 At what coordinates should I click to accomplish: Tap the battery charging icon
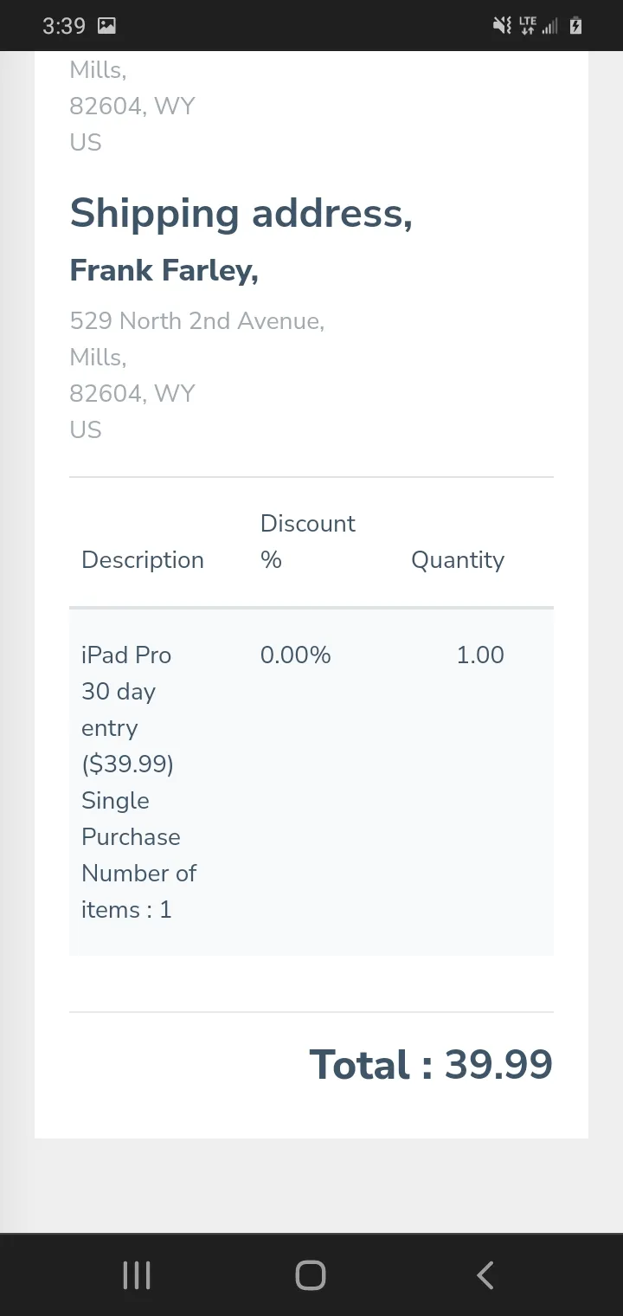[575, 26]
